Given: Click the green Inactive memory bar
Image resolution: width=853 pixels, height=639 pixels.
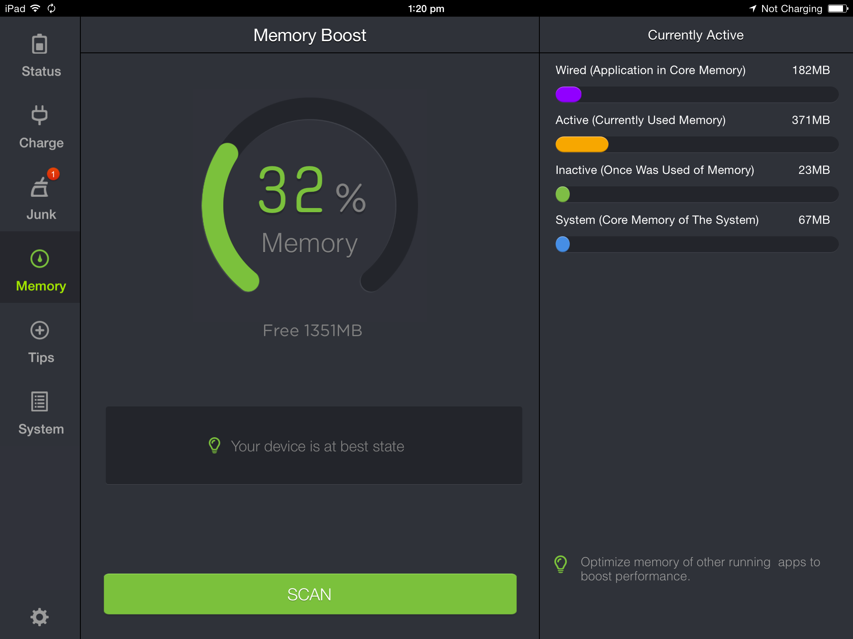Looking at the screenshot, I should 563,194.
